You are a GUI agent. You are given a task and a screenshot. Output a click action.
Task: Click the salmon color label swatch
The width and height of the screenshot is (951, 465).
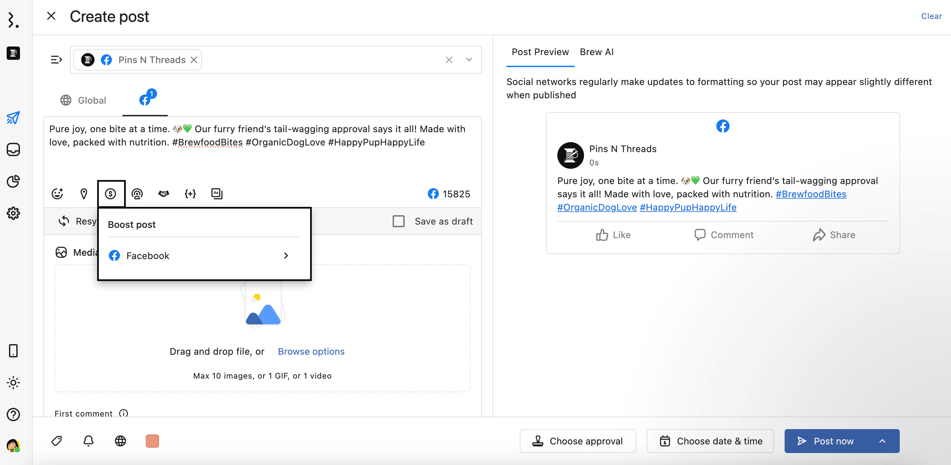click(152, 441)
